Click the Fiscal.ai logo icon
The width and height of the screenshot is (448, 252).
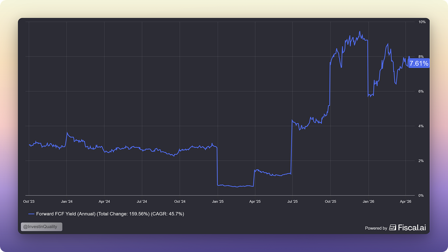coord(393,228)
